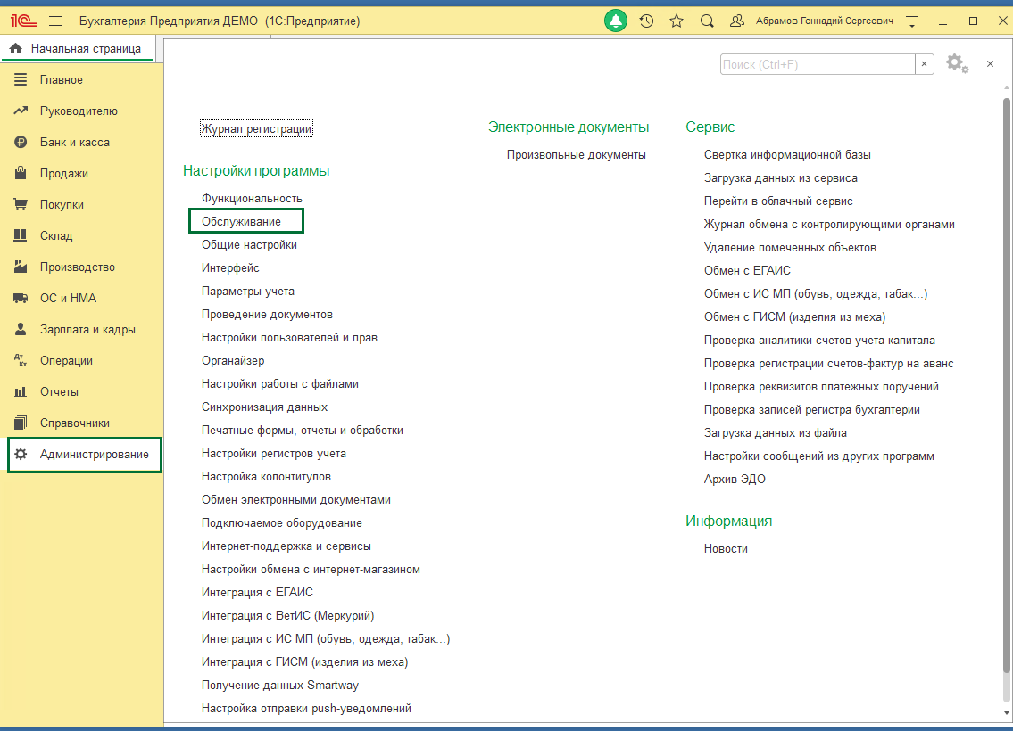1013x731 pixels.
Task: Open navigation settings gear icon
Action: 958,64
